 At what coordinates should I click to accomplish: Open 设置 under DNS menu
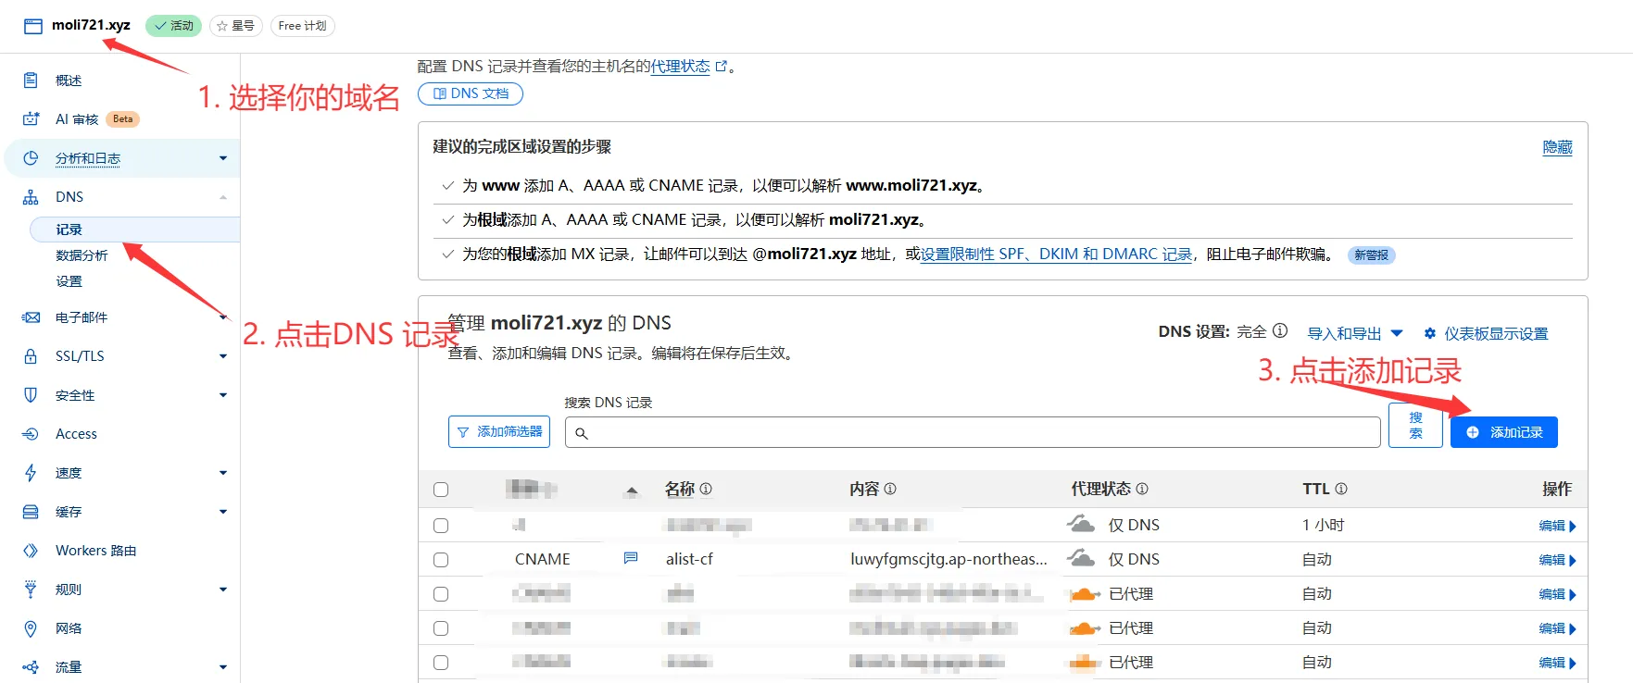(x=69, y=281)
